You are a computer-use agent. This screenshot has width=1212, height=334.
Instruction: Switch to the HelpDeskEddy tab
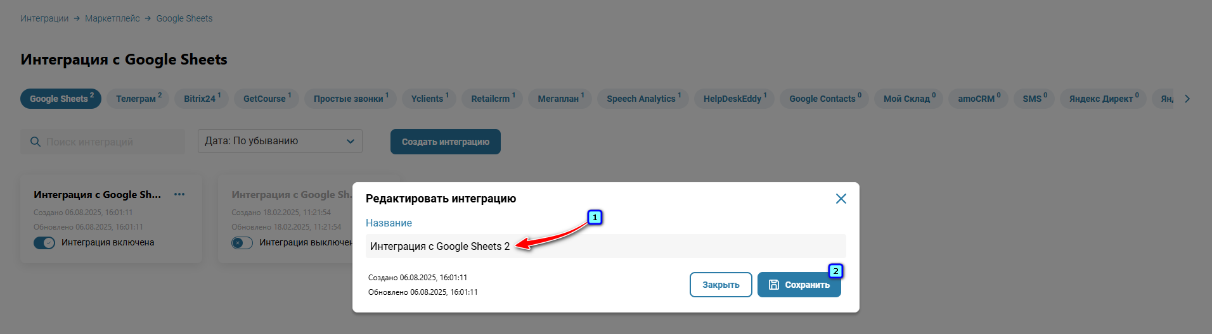coord(735,99)
